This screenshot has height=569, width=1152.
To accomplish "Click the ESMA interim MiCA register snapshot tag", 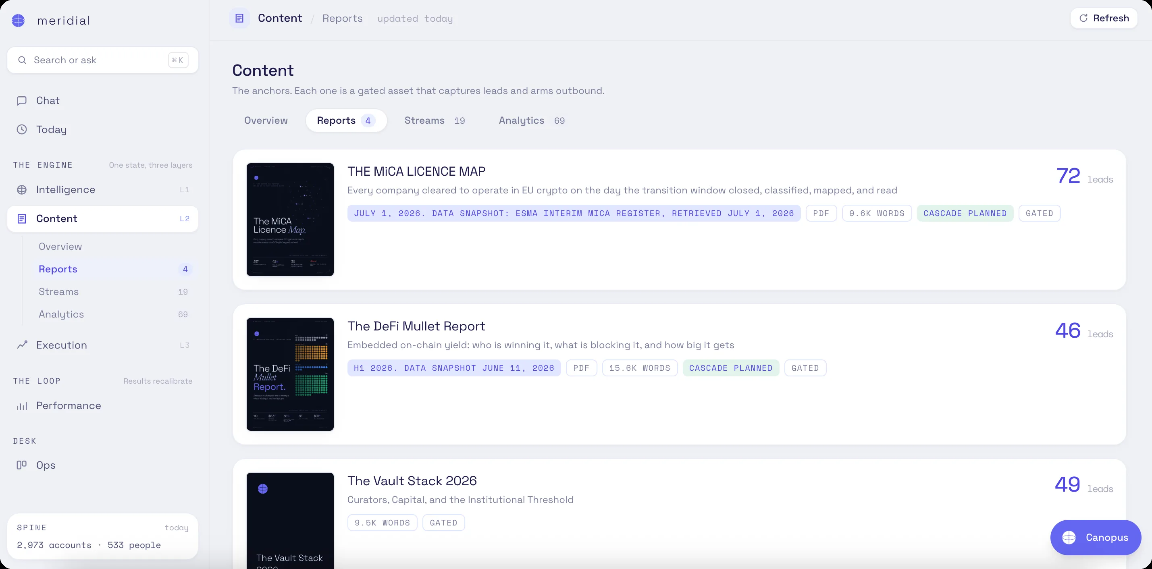I will [574, 213].
